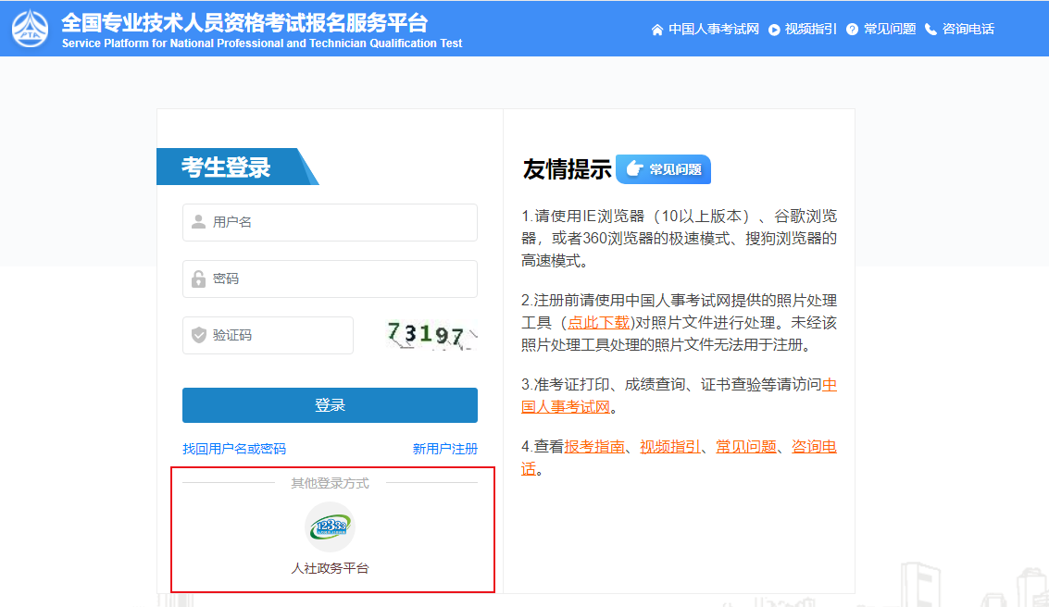Click the phone icon beside 咨询电话

(930, 30)
